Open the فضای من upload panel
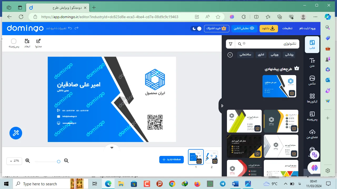Viewport: 337px width, 189px height. (312, 134)
